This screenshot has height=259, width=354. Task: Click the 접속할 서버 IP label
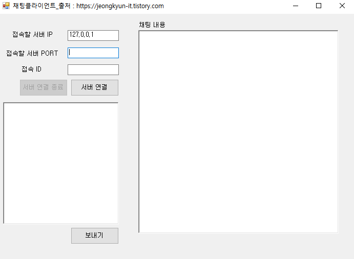pyautogui.click(x=32, y=34)
